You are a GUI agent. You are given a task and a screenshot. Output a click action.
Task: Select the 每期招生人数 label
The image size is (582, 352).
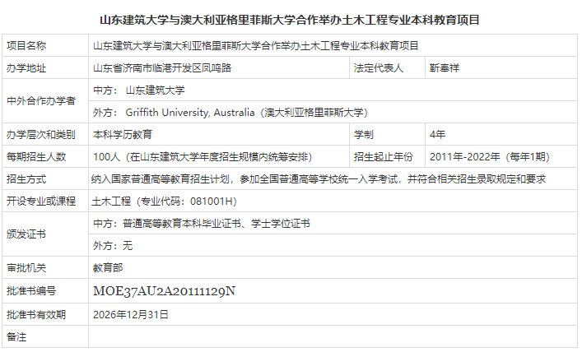click(x=36, y=157)
